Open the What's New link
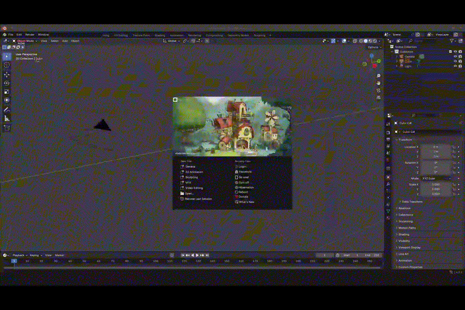465x310 pixels. (x=244, y=202)
